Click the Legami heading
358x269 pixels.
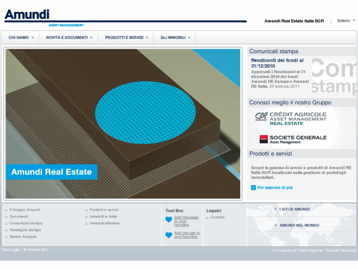click(x=214, y=211)
